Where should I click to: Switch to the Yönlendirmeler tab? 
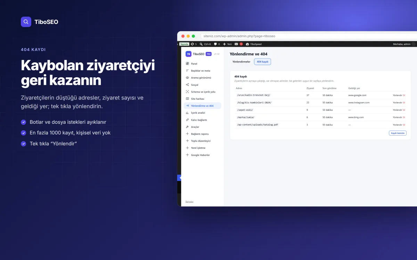tap(242, 62)
